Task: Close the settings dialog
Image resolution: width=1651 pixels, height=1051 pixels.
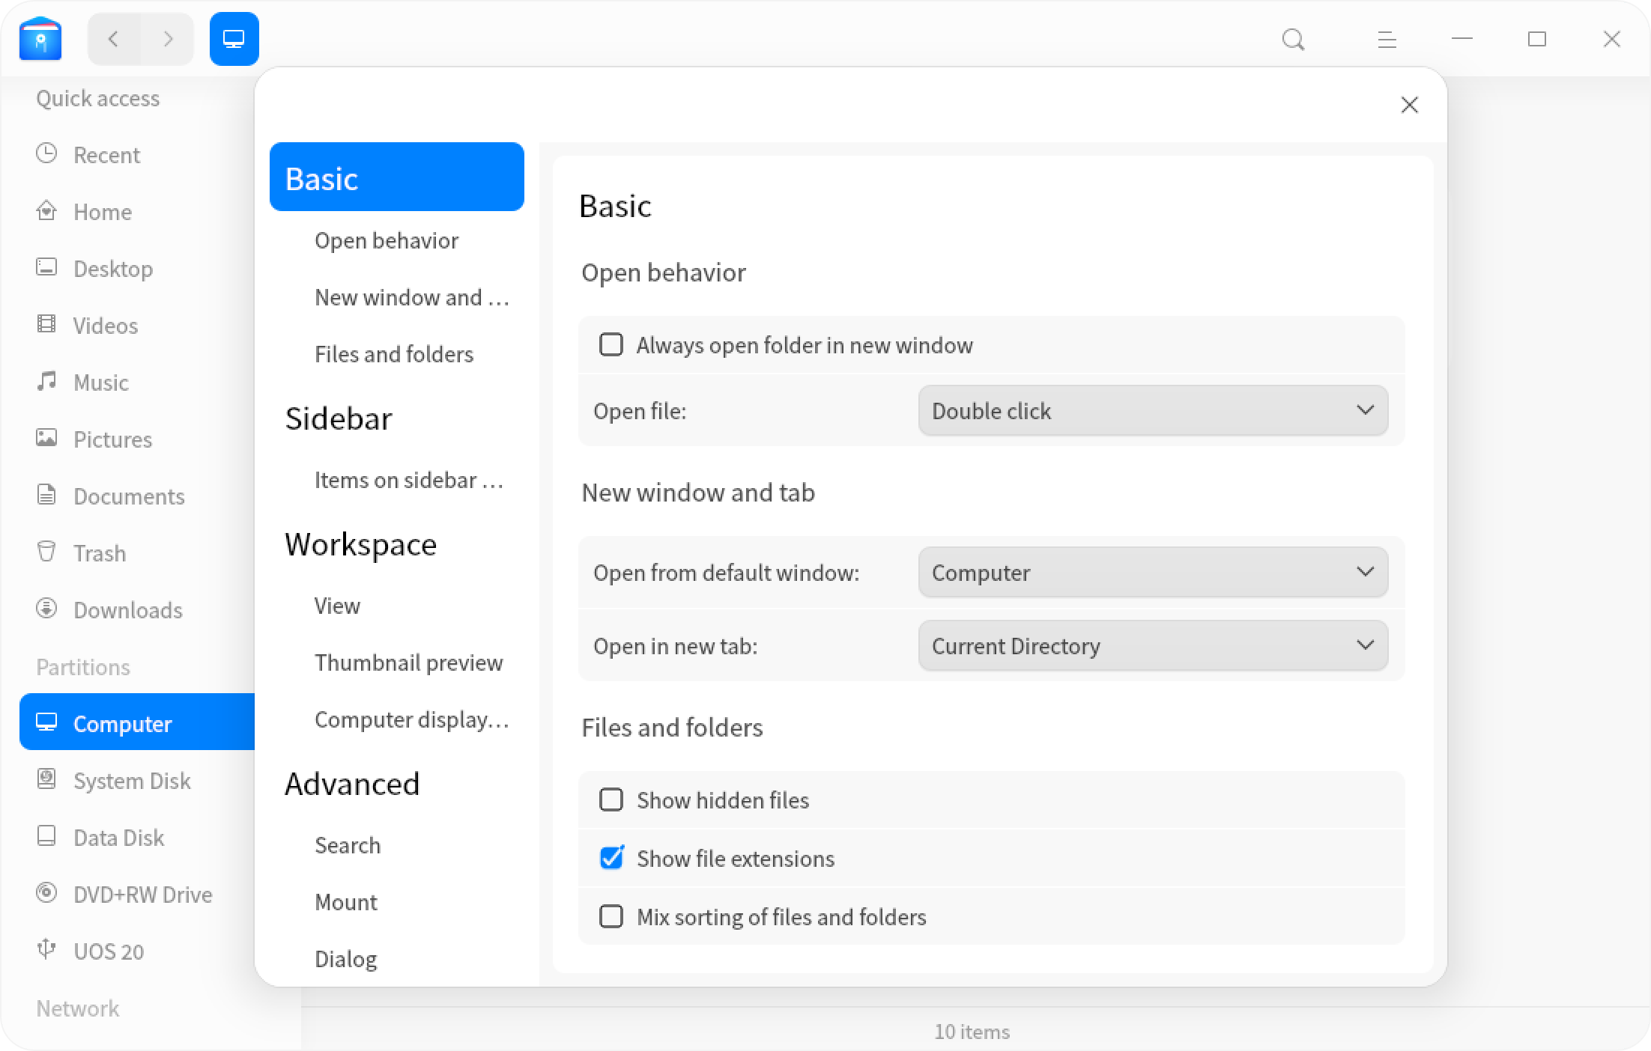Action: [x=1409, y=105]
